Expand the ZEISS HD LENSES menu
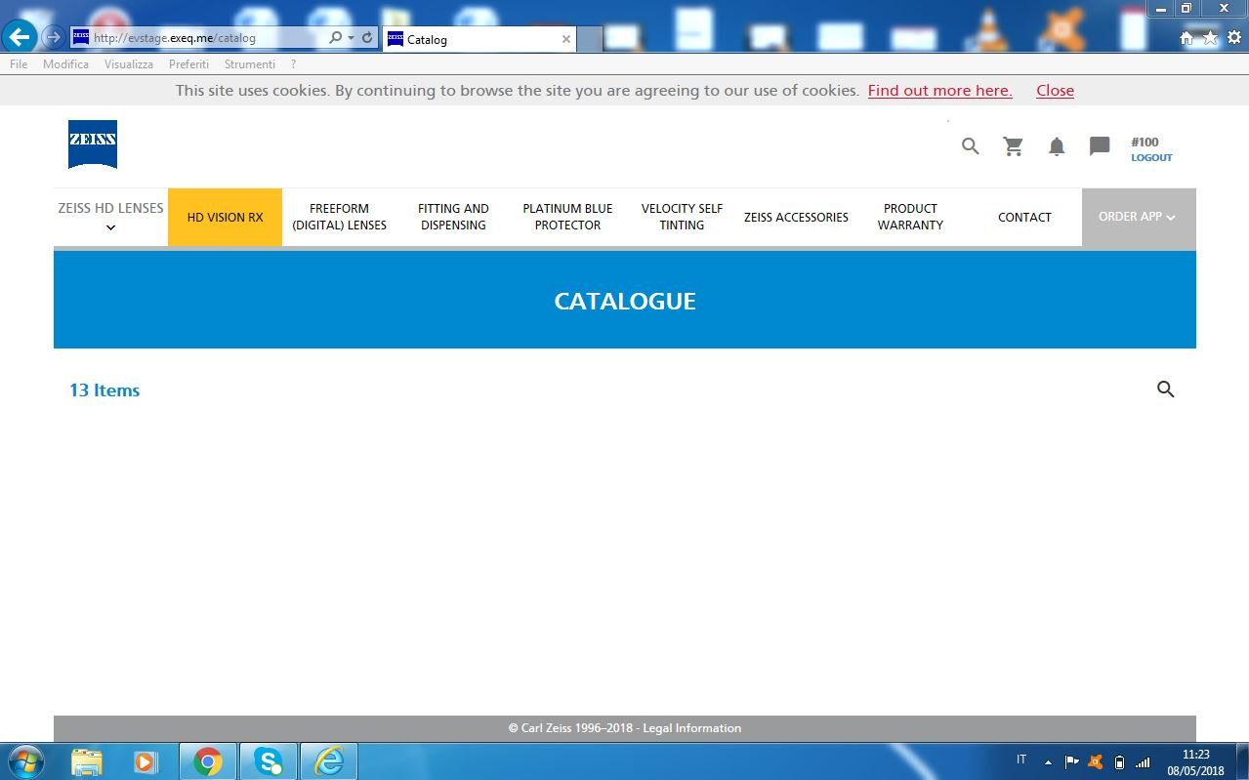This screenshot has height=780, width=1249. click(110, 217)
